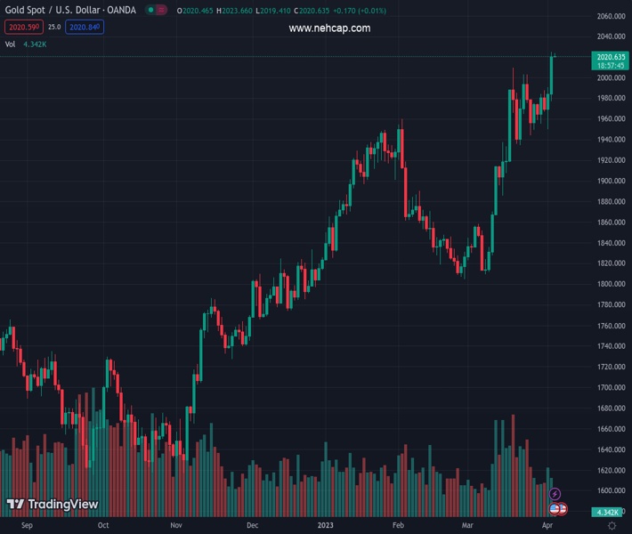Click the blue buy price 2020.84 button

(85, 28)
